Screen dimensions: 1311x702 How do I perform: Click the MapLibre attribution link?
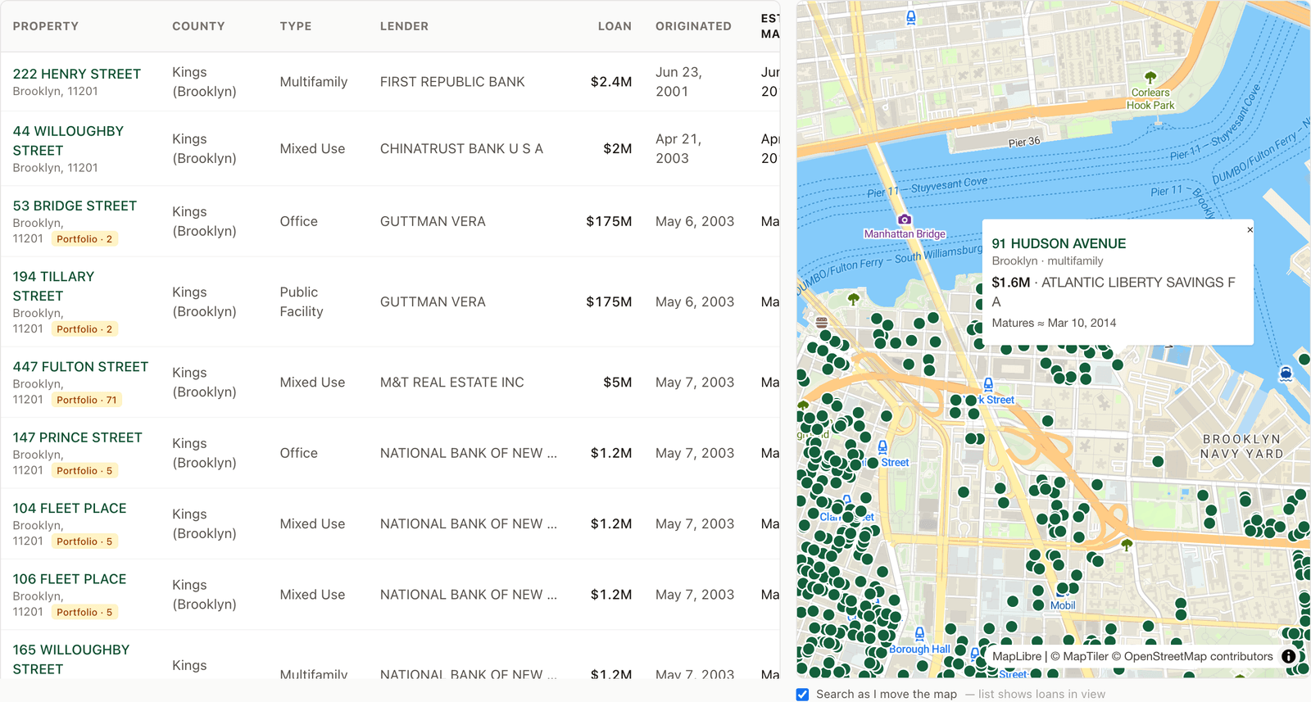1017,656
